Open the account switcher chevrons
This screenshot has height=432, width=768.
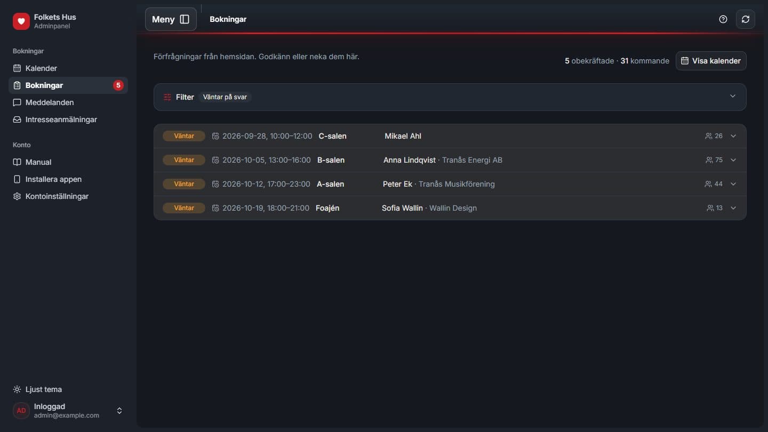click(x=119, y=411)
